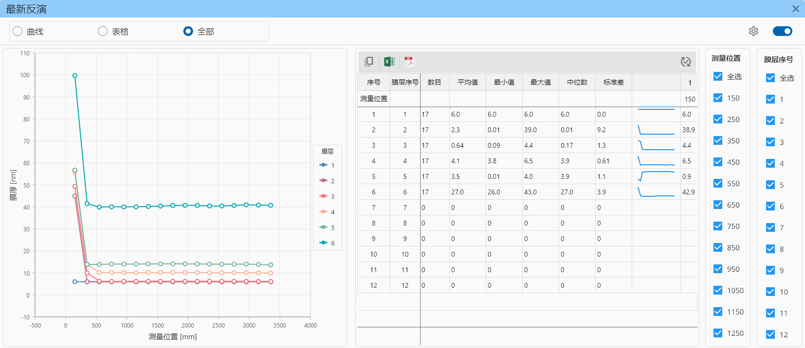Viewport: 805px width, 348px height.
Task: Uncheck film layer 6 checkbox
Action: point(770,206)
